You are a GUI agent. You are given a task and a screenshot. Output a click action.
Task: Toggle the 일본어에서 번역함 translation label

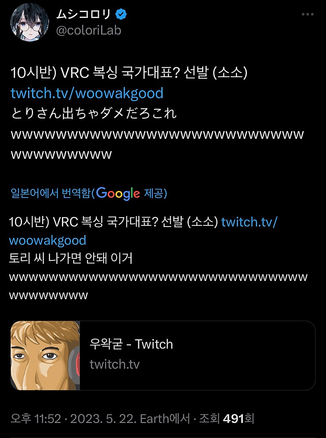(x=51, y=193)
